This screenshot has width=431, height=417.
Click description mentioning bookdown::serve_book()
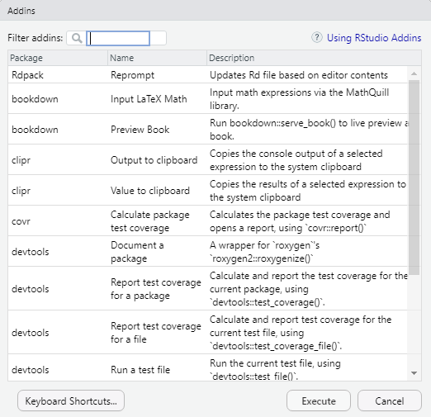coord(309,130)
